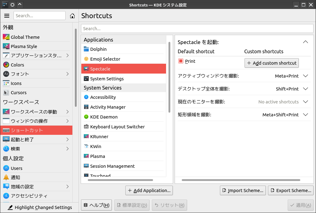Screen dimensions: 316x213
Task: Click the on-all-desktops pin titlebar button
Action: [12, 4]
